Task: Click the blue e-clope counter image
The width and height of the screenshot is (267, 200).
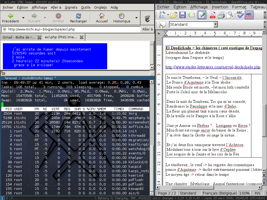Action: 55,56
